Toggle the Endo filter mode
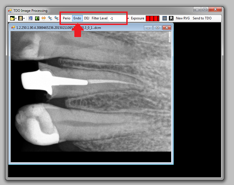The width and height of the screenshot is (234, 185). tap(77, 18)
